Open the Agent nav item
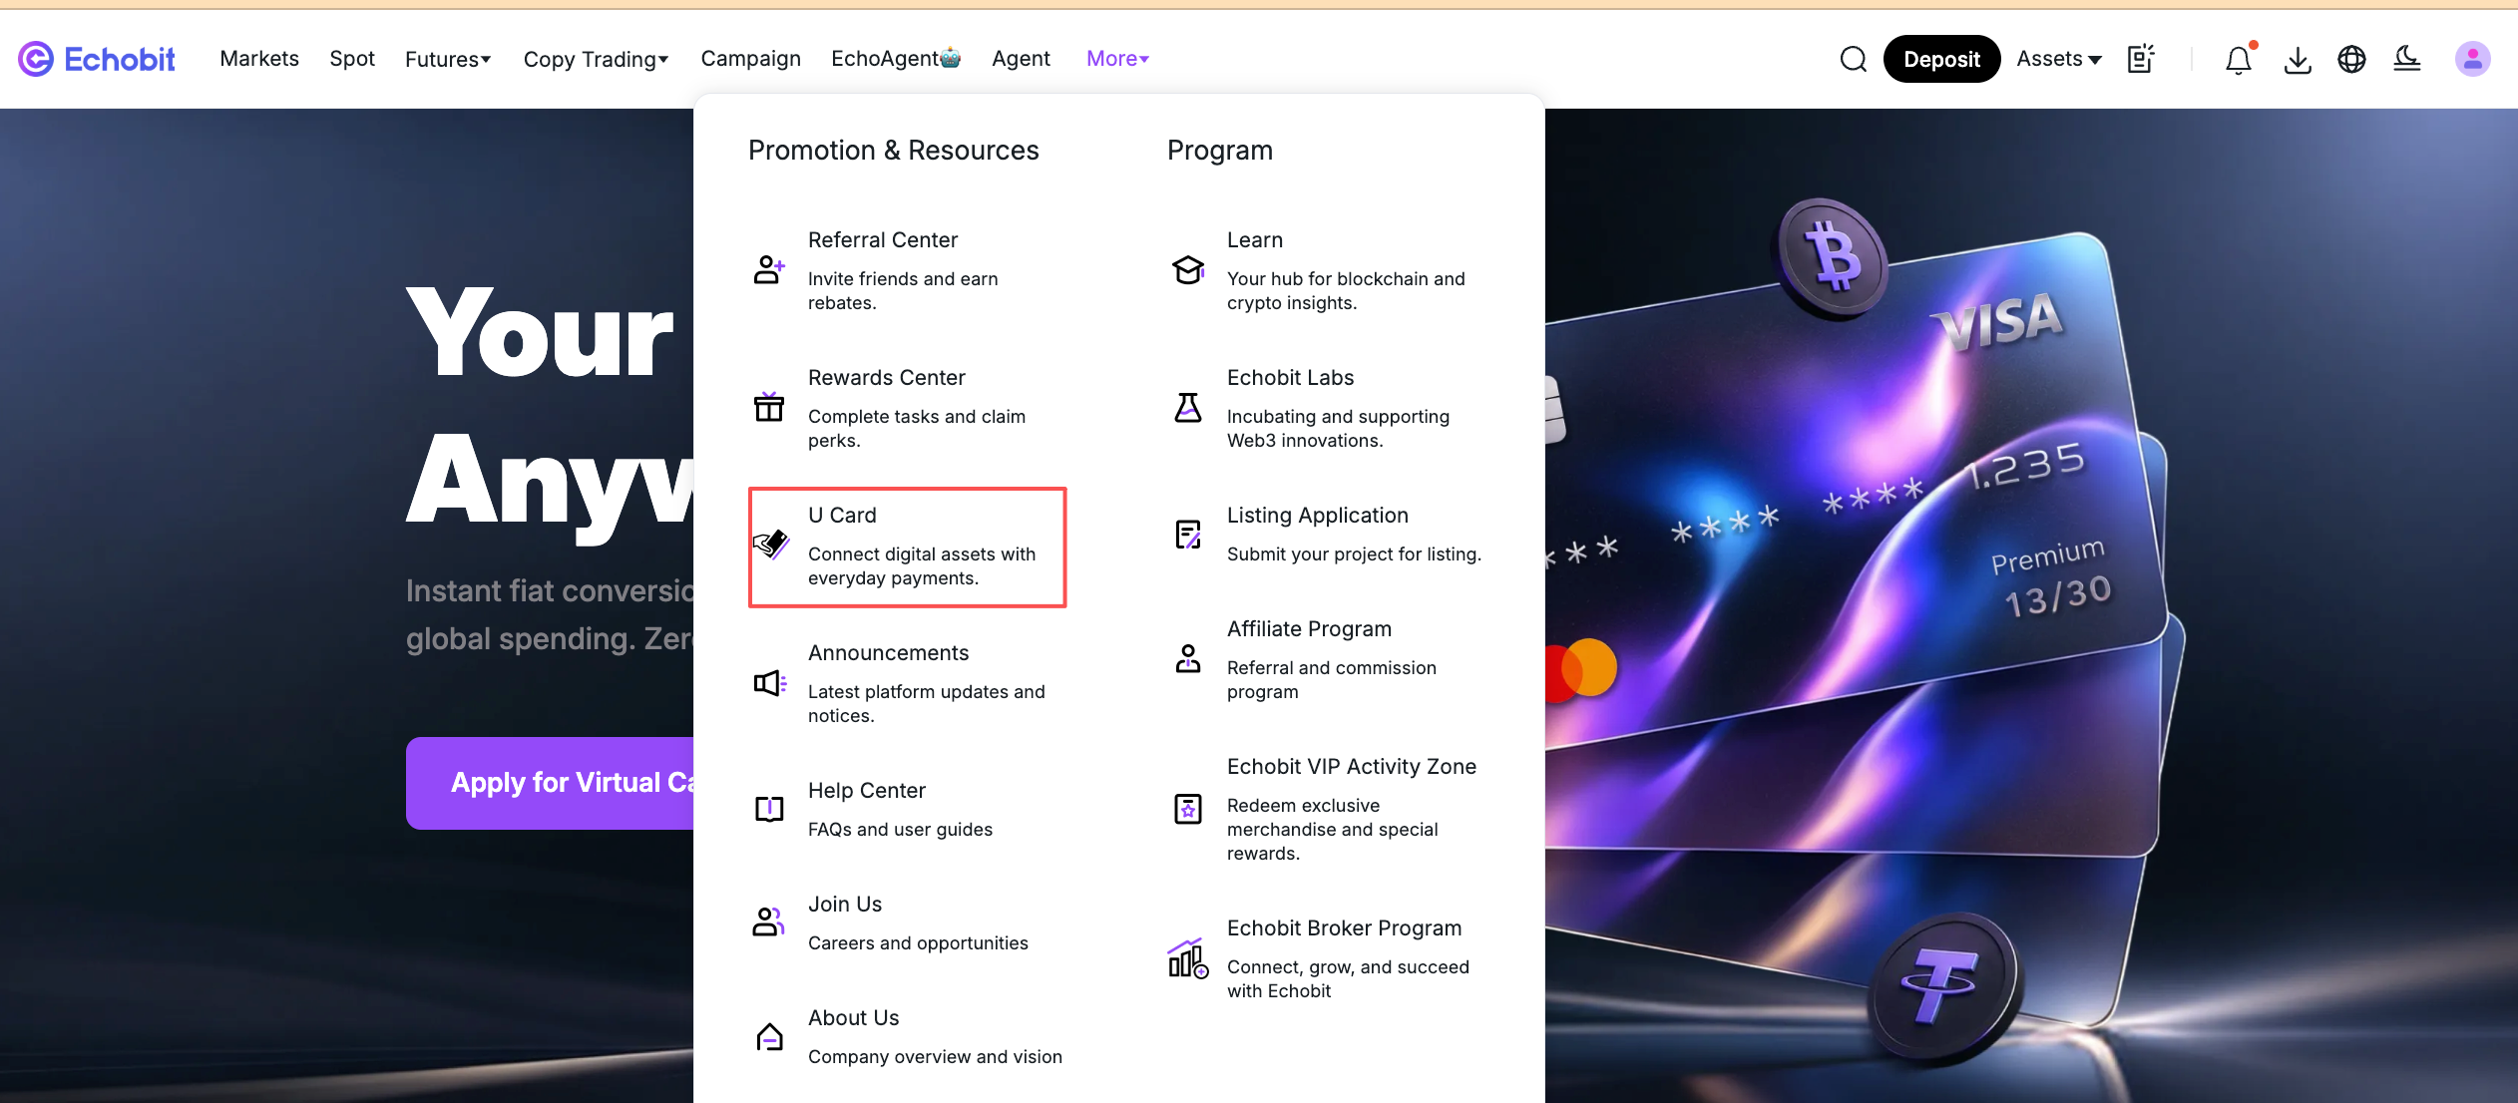The height and width of the screenshot is (1103, 2518). [1021, 59]
